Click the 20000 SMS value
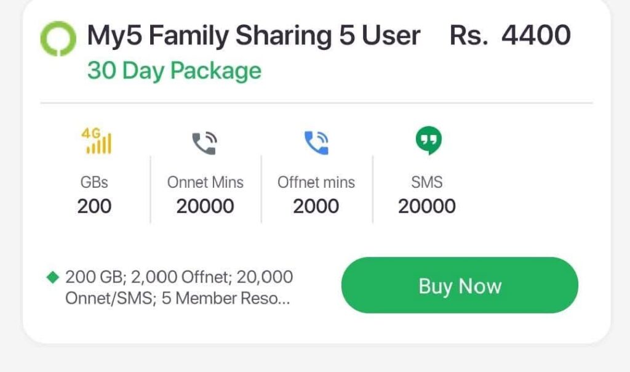 tap(427, 206)
